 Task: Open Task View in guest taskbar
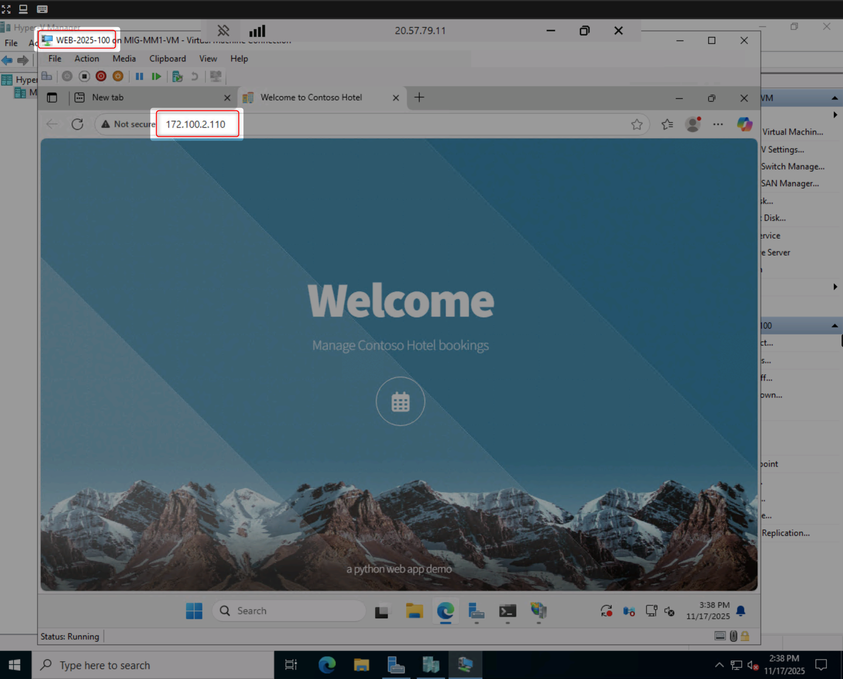point(382,611)
